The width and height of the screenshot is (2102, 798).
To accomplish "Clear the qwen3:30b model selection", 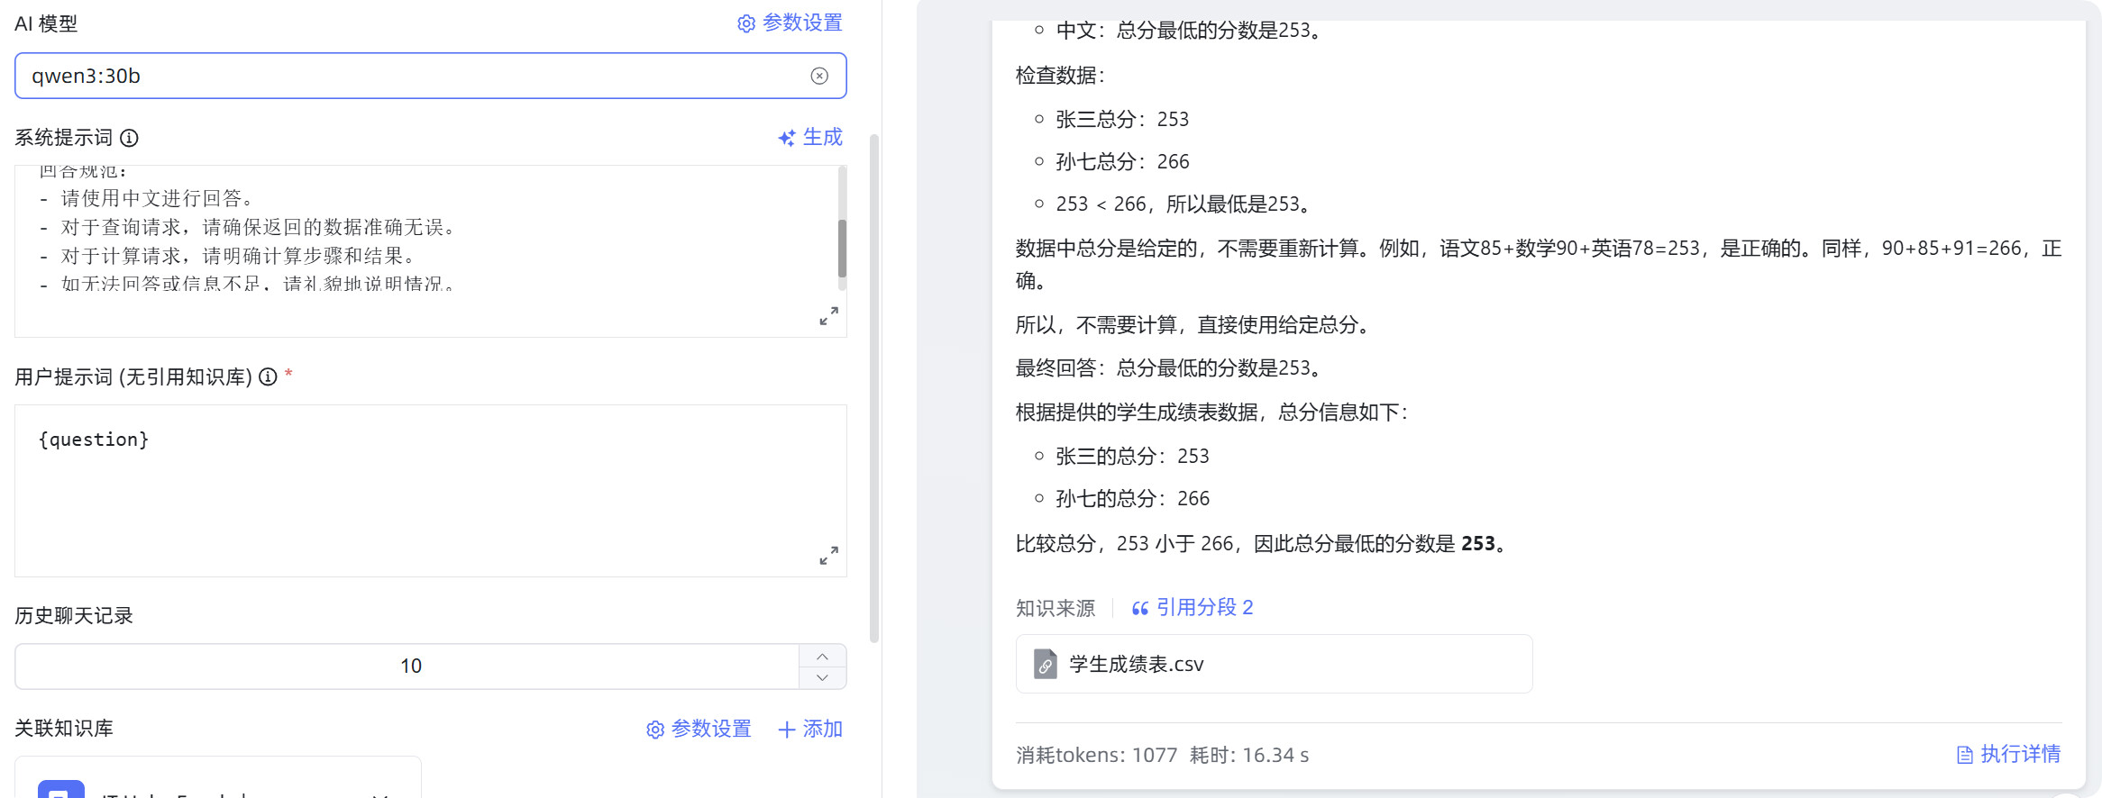I will tap(818, 76).
